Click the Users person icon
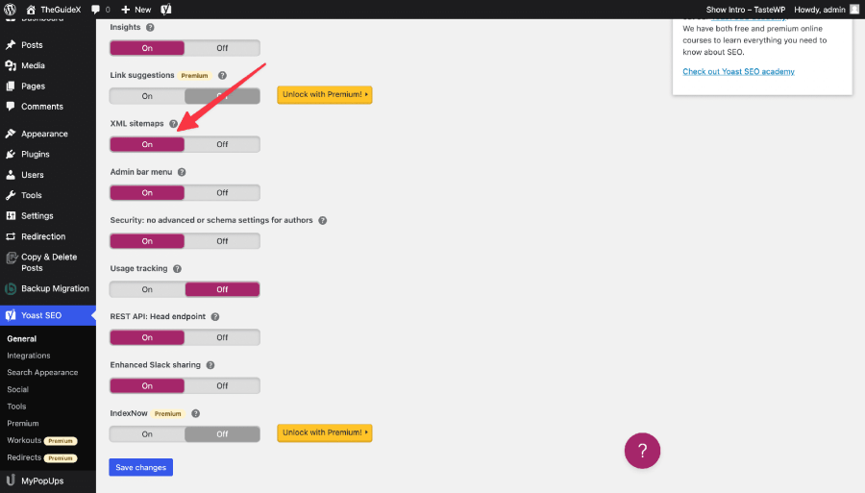865x493 pixels. click(x=11, y=175)
